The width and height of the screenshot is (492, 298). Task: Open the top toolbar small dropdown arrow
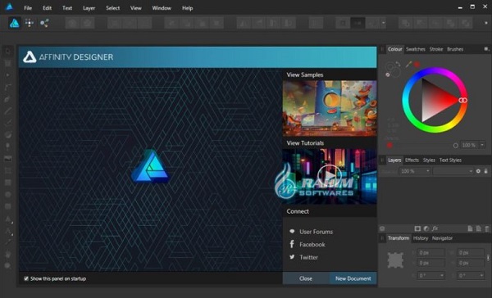pos(383,23)
